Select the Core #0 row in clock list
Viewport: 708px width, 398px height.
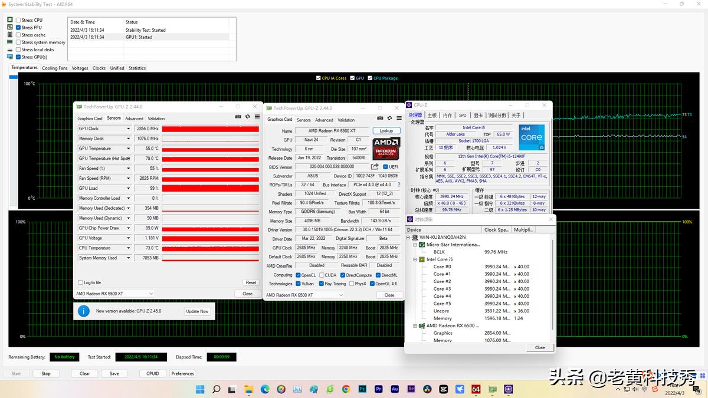[442, 267]
